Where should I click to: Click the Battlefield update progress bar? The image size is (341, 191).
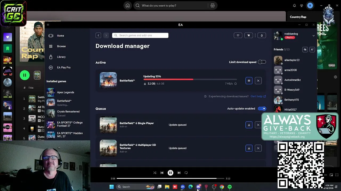pos(190,79)
